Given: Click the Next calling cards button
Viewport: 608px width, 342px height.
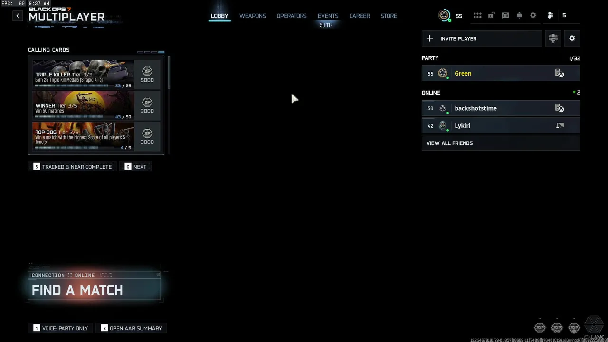Looking at the screenshot, I should tap(135, 167).
